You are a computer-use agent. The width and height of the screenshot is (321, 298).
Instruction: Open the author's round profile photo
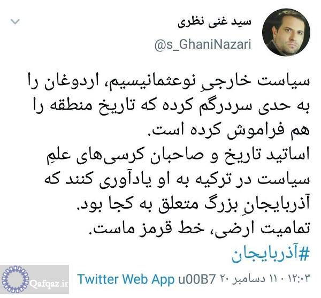click(x=286, y=32)
